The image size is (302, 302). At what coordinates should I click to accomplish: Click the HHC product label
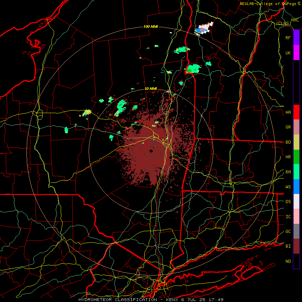click(295, 20)
